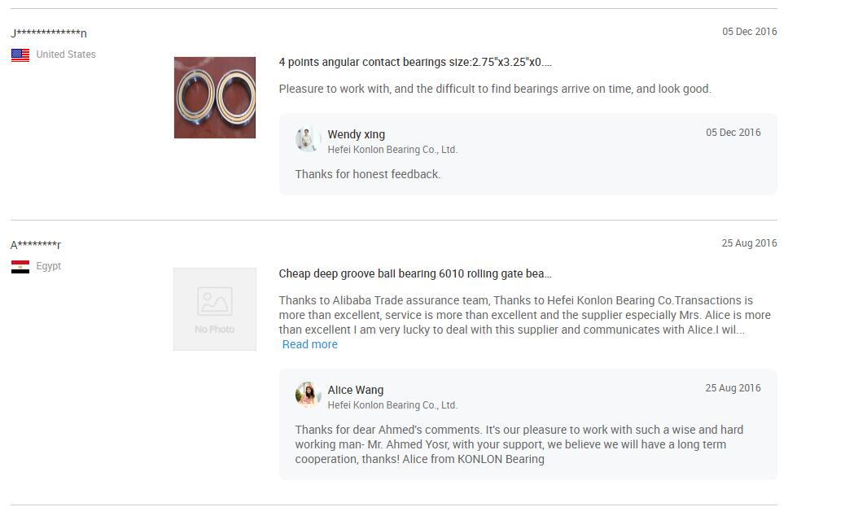
Task: Open the 4 points angular contact bearings title
Action: tap(415, 62)
